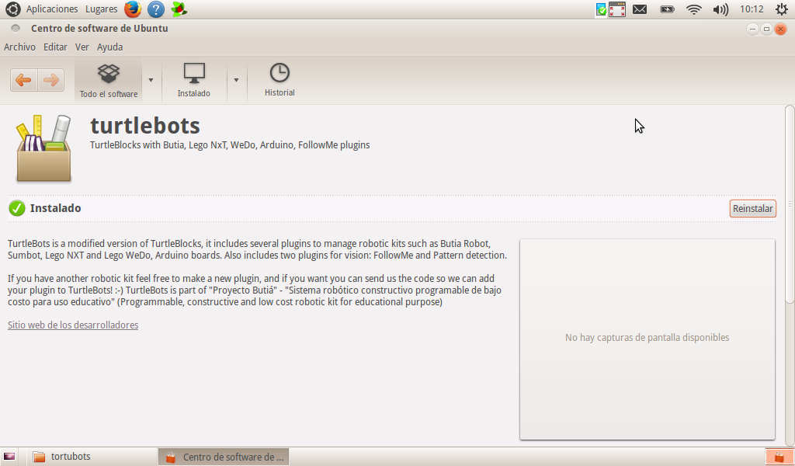Click the No hay capturas de pantalla disponibles text
The height and width of the screenshot is (466, 795).
(x=647, y=338)
